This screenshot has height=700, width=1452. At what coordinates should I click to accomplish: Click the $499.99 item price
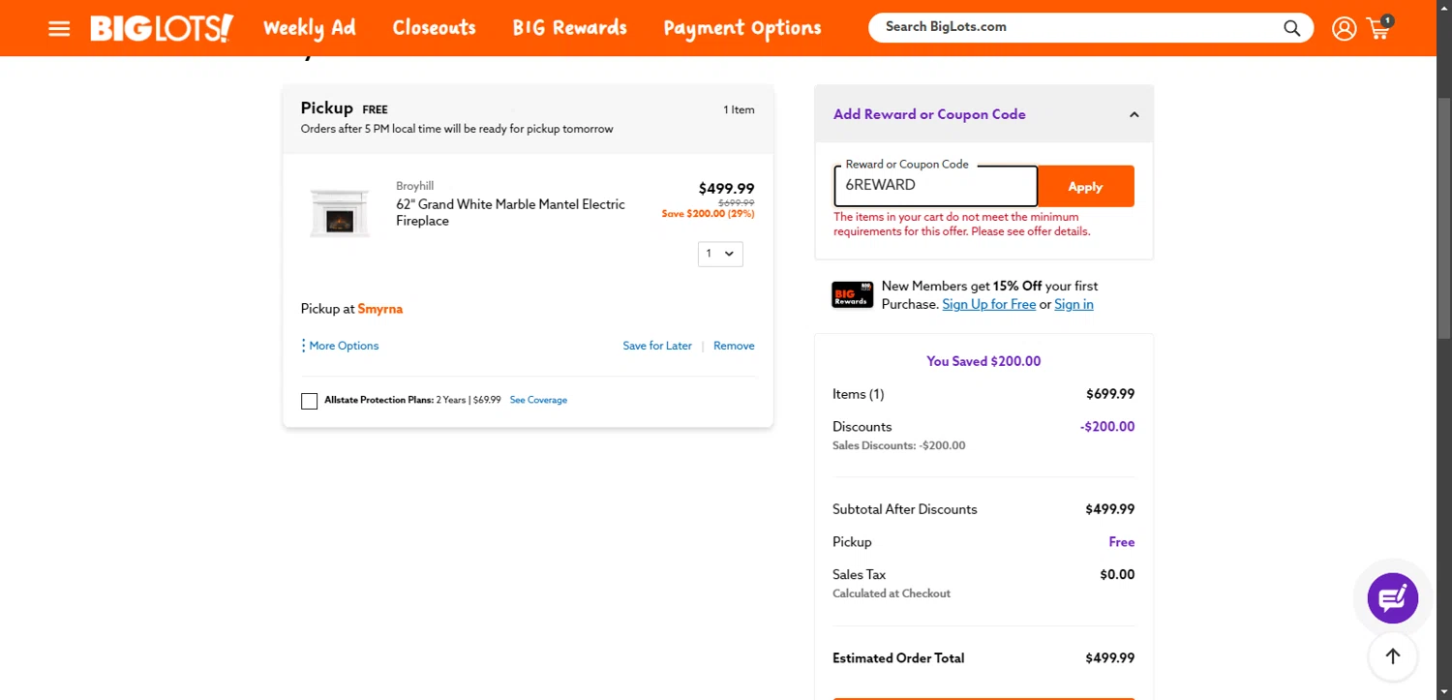(726, 189)
